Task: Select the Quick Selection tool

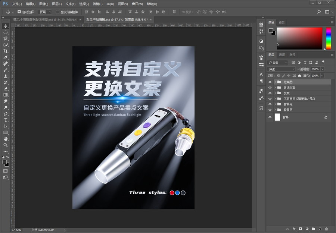Action: click(5, 45)
